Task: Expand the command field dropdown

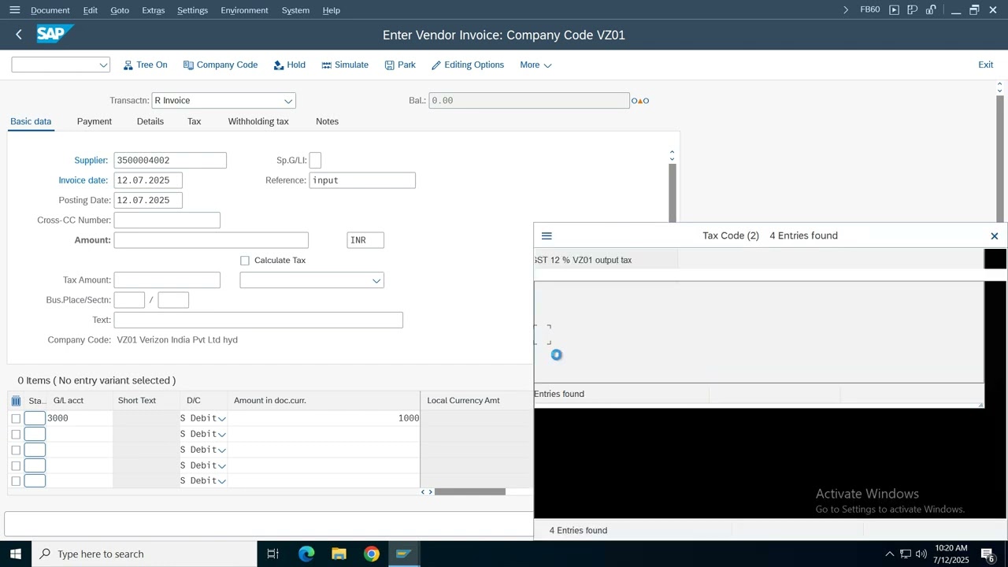Action: tap(103, 65)
